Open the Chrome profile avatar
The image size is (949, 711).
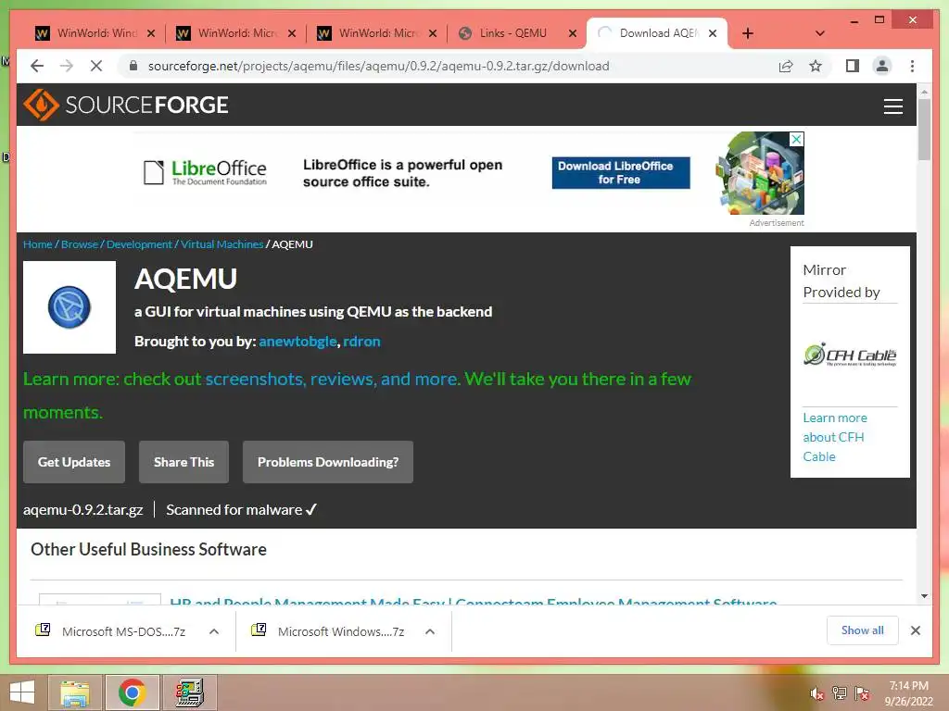point(882,66)
